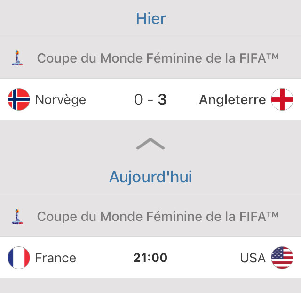Screen dimensions: 301x293
Task: Collapse matches with the upward chevron
Action: (x=150, y=144)
